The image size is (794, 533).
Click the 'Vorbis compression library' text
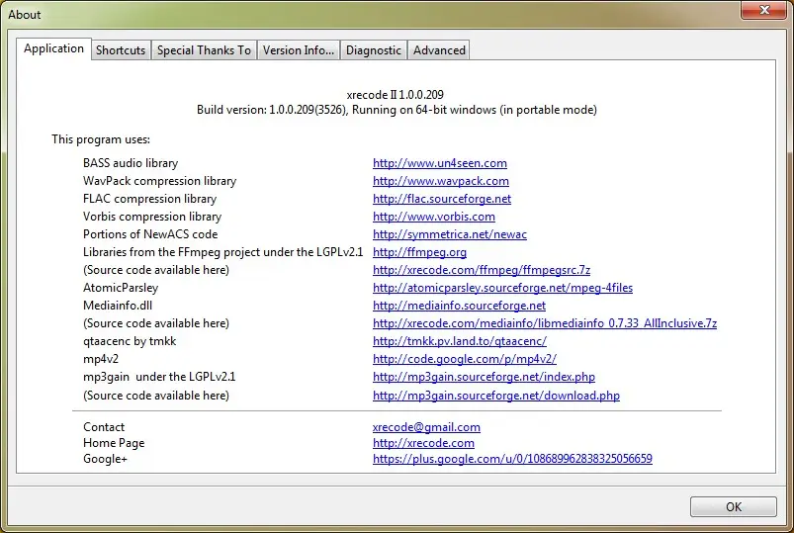point(152,217)
